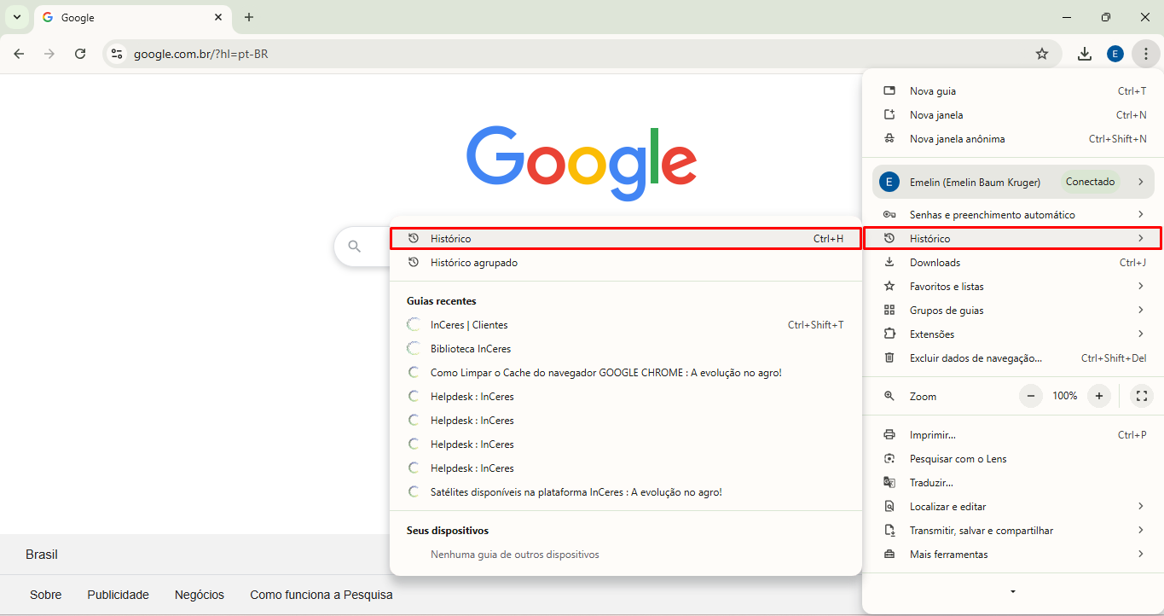The image size is (1164, 616).
Task: Select the Google tab
Action: pyautogui.click(x=132, y=17)
